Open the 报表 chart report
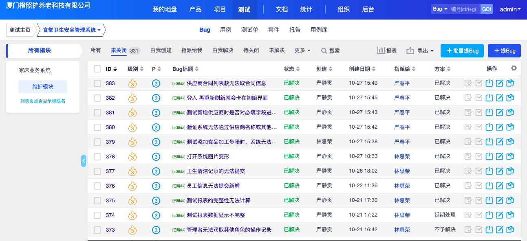 (x=387, y=51)
